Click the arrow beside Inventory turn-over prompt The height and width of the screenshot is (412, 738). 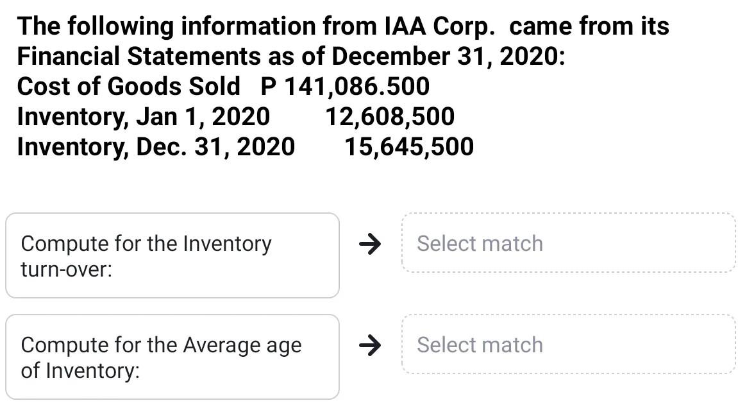pos(369,244)
